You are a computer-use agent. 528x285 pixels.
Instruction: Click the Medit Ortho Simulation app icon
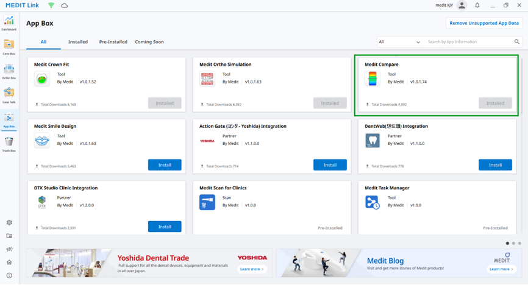(207, 79)
